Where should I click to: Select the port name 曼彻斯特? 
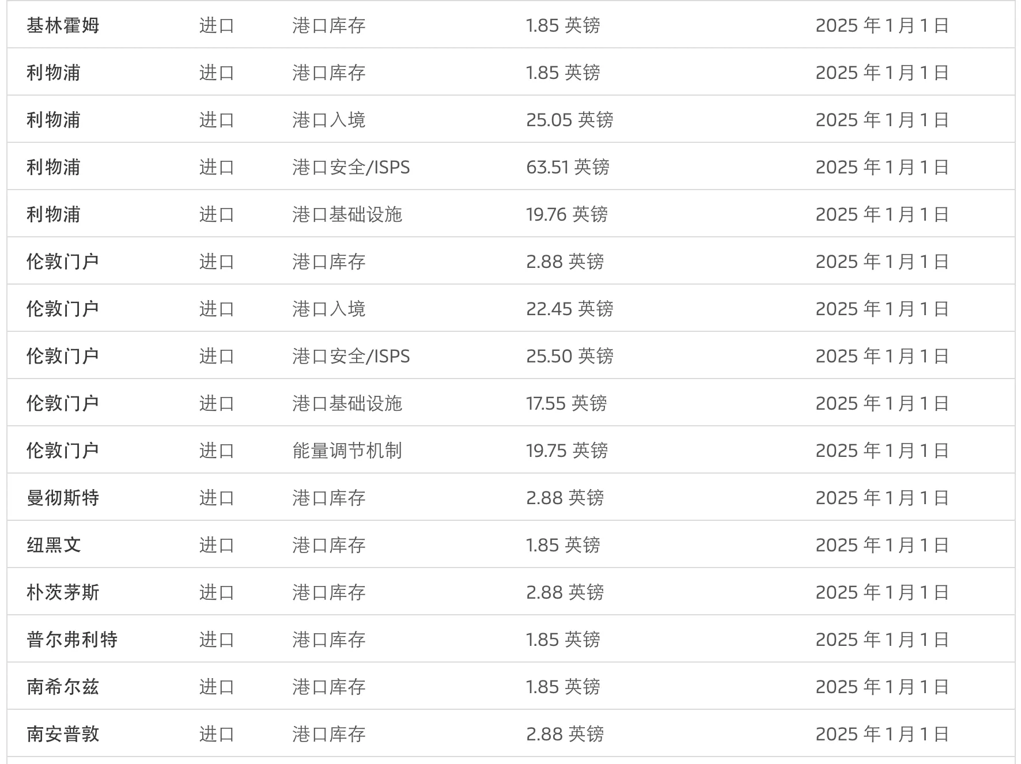click(x=63, y=498)
